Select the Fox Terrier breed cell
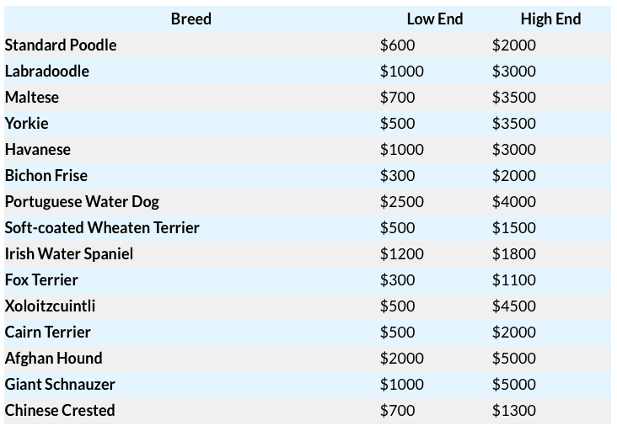Screen dimensions: 617x431 [x=41, y=279]
